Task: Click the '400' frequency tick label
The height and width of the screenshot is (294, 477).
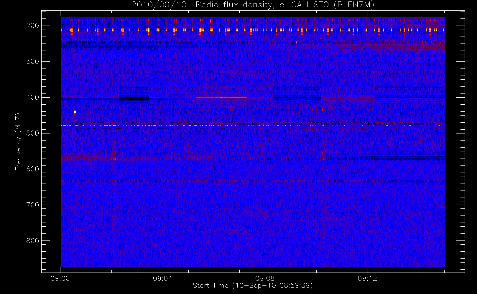Action: pyautogui.click(x=33, y=97)
